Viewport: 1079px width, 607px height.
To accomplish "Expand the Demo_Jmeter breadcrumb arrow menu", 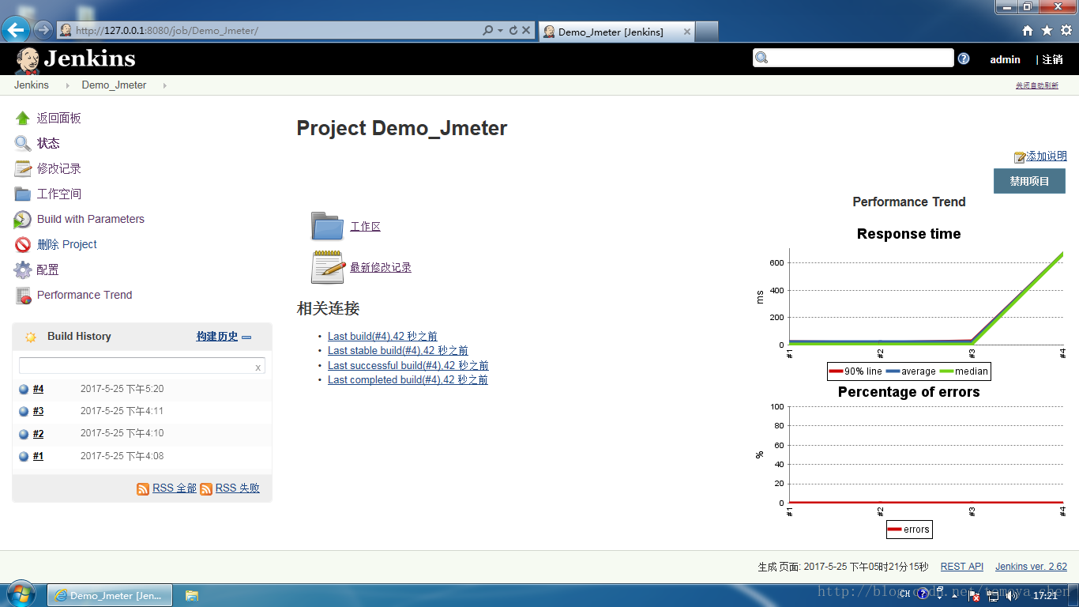I will pos(164,85).
